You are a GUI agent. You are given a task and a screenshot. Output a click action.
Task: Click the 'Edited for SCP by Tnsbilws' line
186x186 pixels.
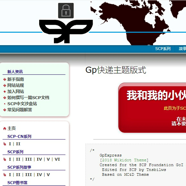[x=134, y=170]
